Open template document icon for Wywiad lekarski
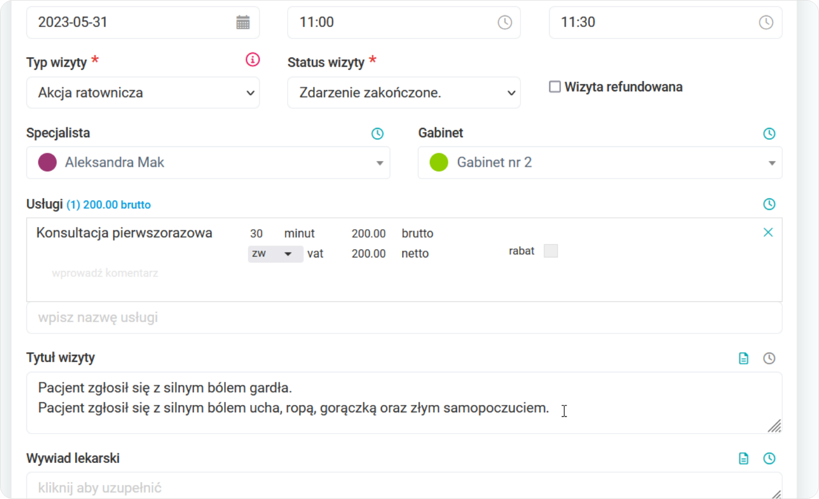This screenshot has height=499, width=819. (744, 458)
